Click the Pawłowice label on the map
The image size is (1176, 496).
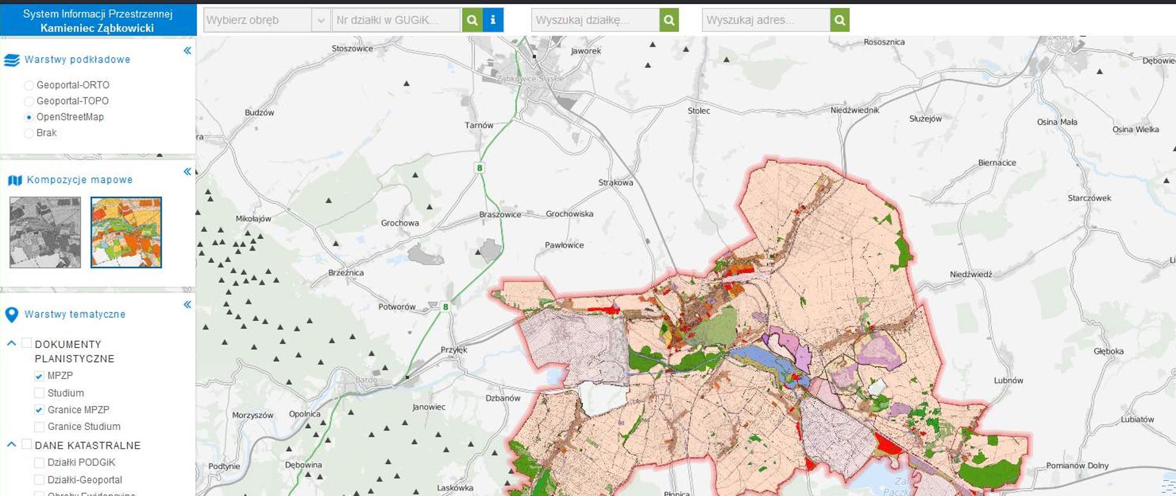[564, 246]
